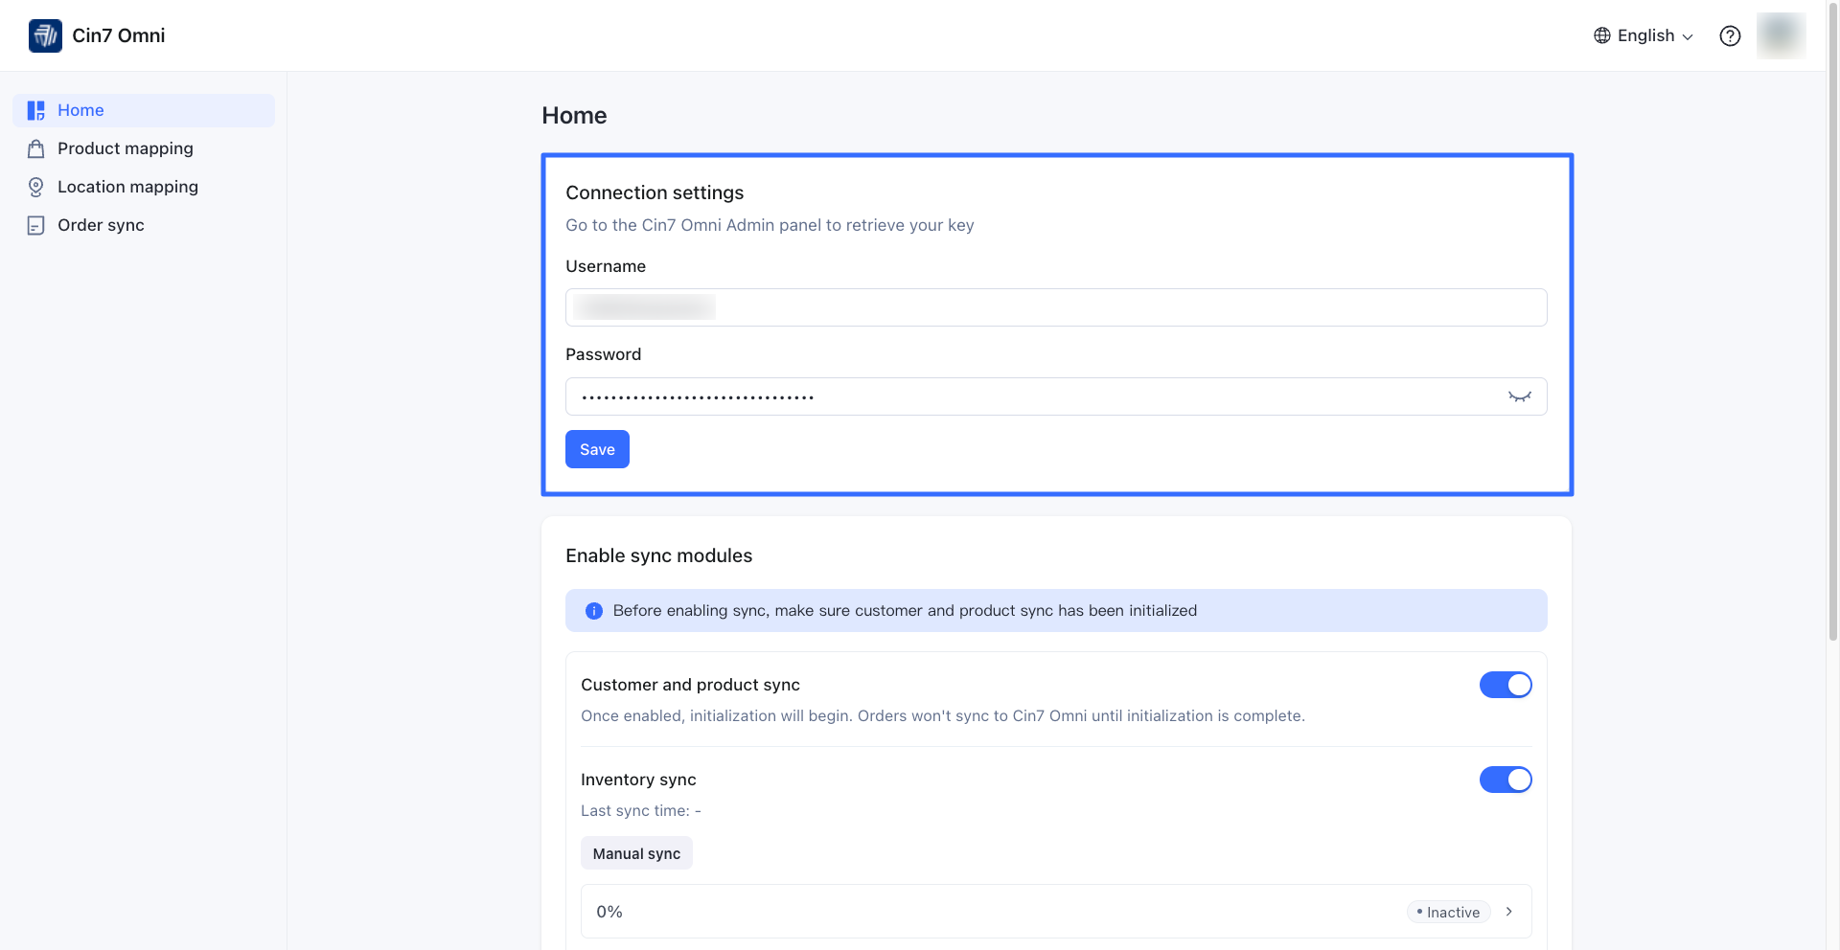
Task: Click the globe language icon
Action: coord(1602,35)
